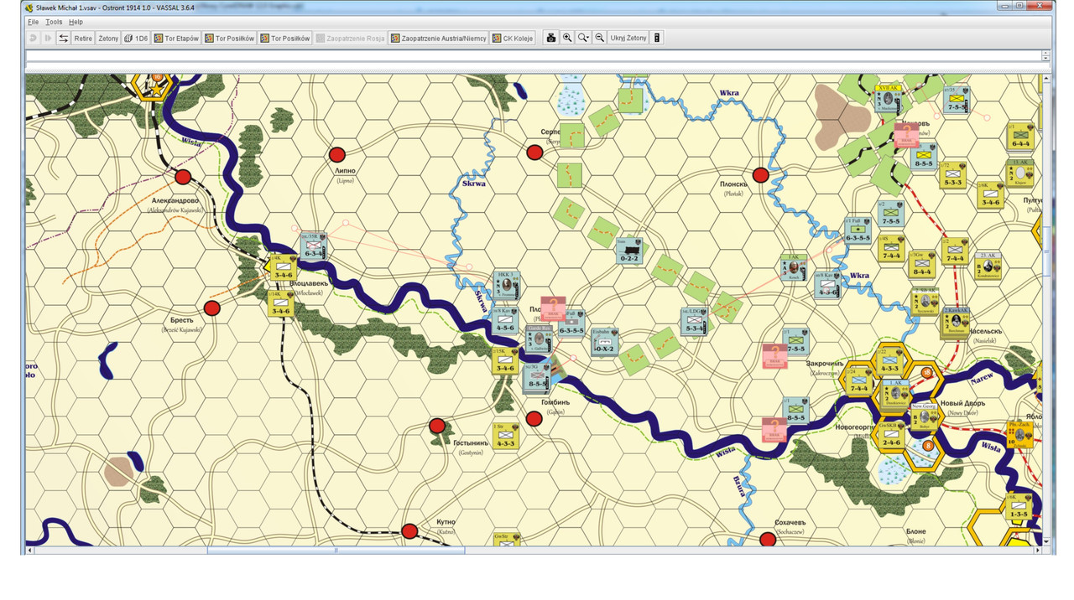Select the 23 AK leader counter
This screenshot has height=600, width=1074.
click(x=990, y=266)
